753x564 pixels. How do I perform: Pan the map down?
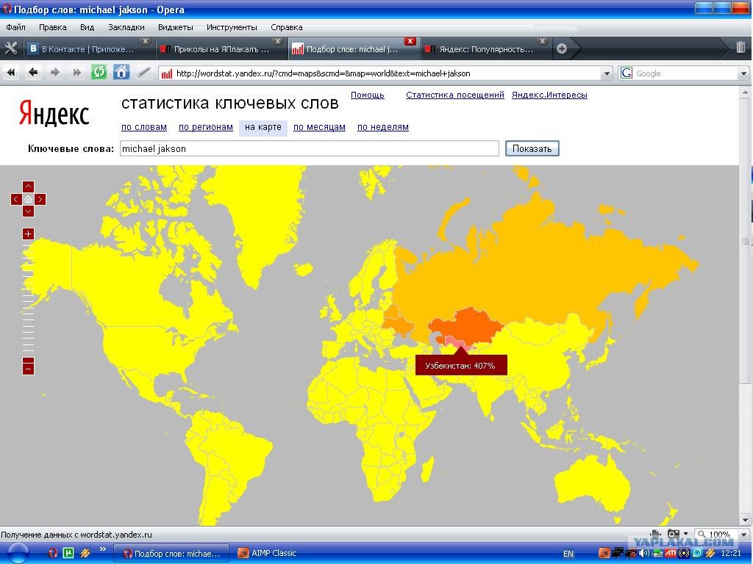(29, 211)
